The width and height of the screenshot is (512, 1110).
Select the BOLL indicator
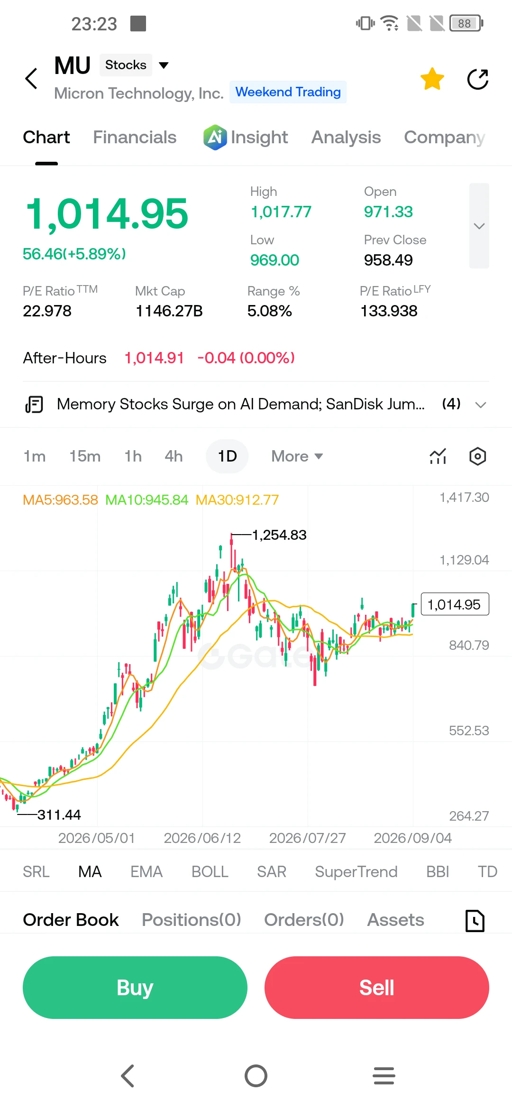coord(210,872)
